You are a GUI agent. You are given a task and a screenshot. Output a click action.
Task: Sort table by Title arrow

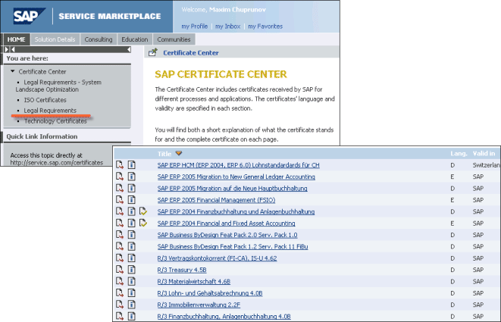(179, 153)
